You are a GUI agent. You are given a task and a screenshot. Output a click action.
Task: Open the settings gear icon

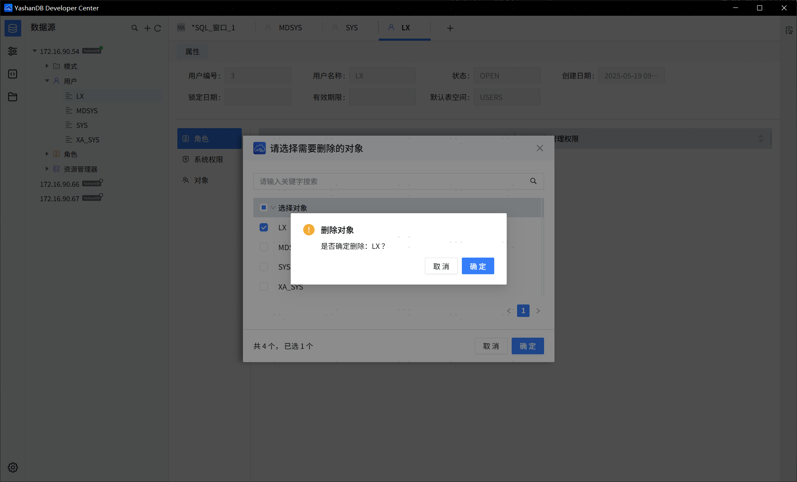coord(13,467)
